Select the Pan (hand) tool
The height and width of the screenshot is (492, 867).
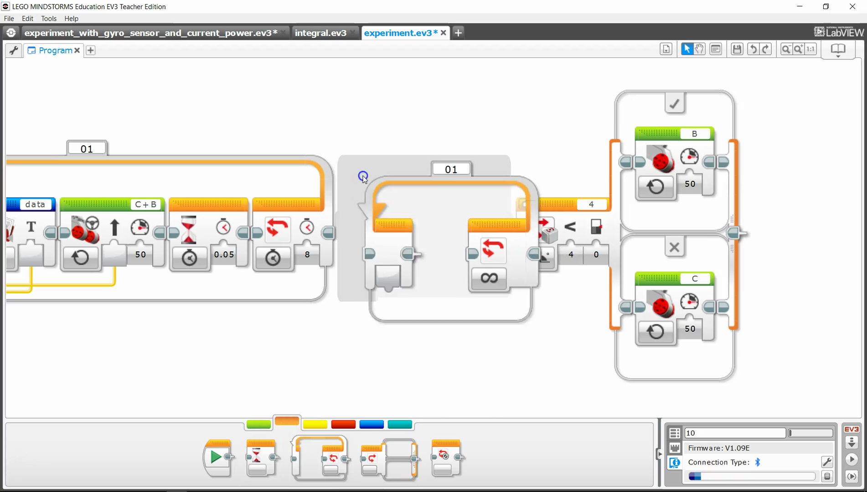(x=699, y=49)
